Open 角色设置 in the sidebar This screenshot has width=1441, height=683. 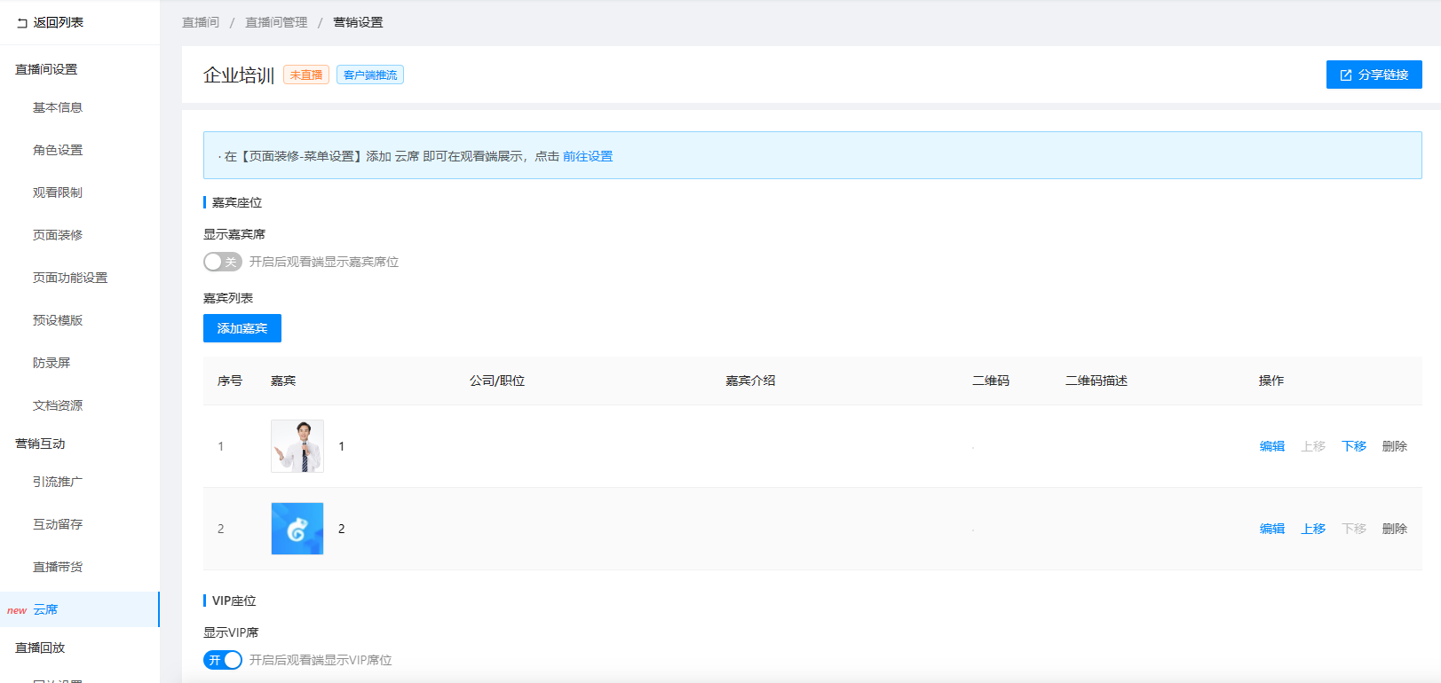(58, 150)
